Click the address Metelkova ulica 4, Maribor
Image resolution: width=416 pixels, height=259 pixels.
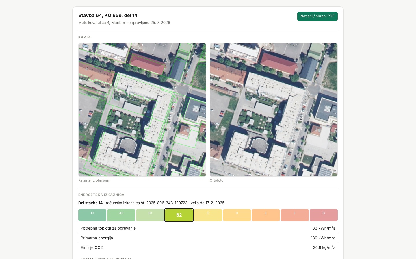point(102,23)
